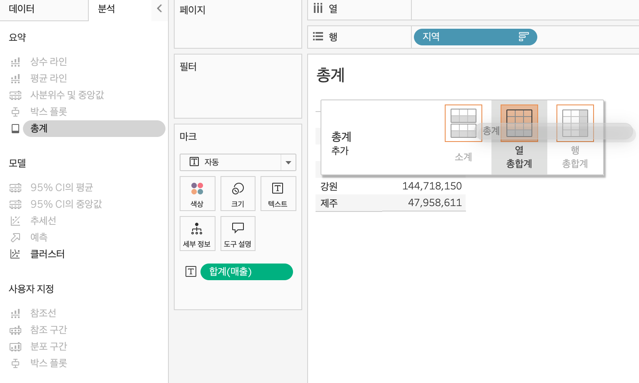Select the 95% CI의 중앙값 model item
The height and width of the screenshot is (383, 639).
click(66, 204)
